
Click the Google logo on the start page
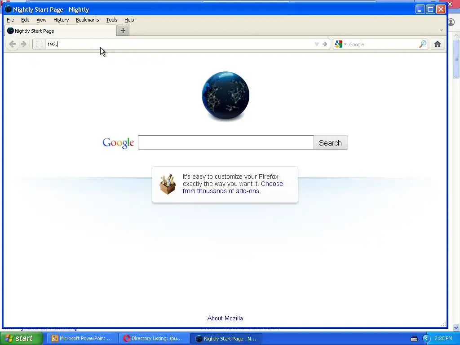[x=118, y=143]
